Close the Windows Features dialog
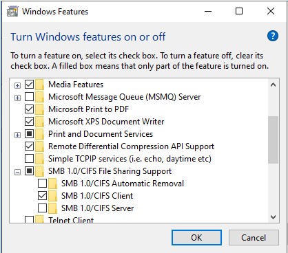This screenshot has height=253, width=288. pyautogui.click(x=271, y=11)
